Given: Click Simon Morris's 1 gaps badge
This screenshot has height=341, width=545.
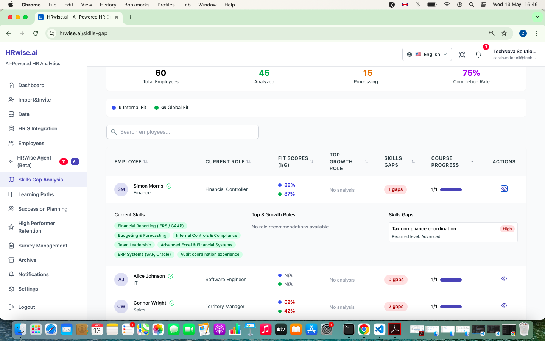Looking at the screenshot, I should pos(396,189).
